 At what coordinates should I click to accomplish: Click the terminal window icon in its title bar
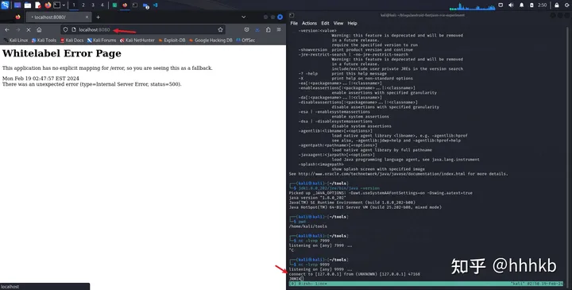(x=292, y=15)
